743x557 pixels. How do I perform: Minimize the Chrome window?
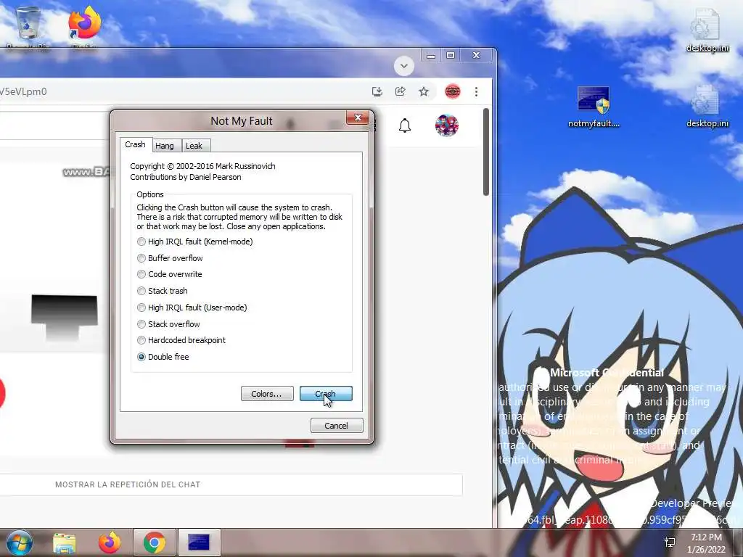click(431, 56)
